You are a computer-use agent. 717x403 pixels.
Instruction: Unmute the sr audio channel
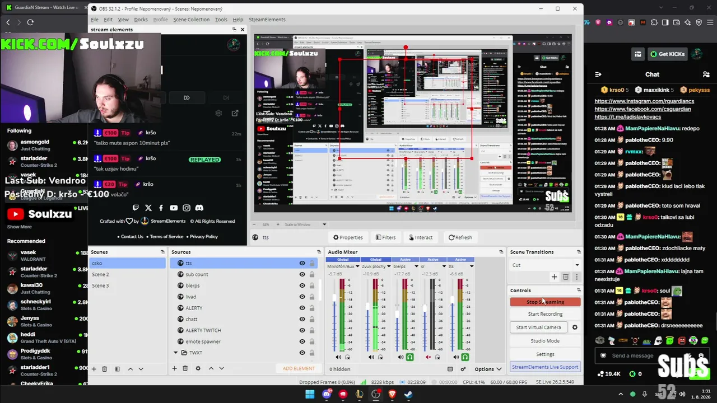point(429,357)
